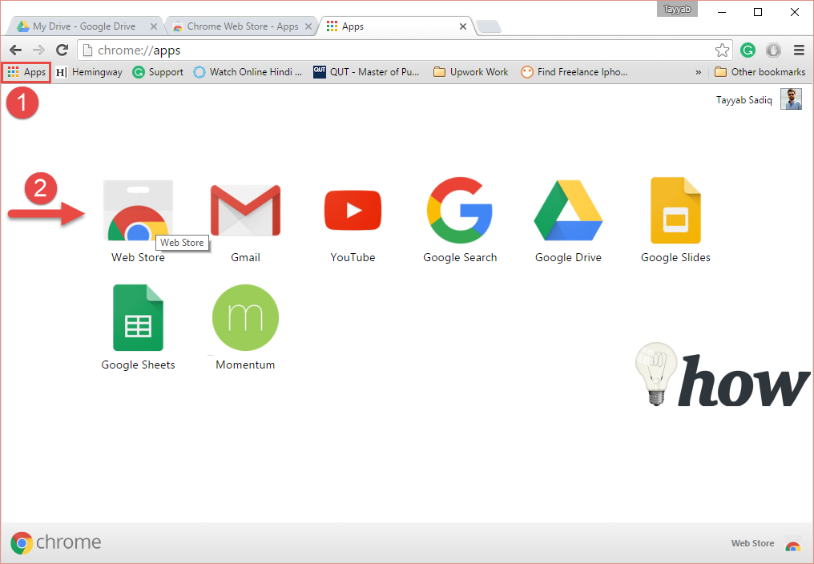Open the Other bookmarks folder
The image size is (814, 564).
coord(760,72)
